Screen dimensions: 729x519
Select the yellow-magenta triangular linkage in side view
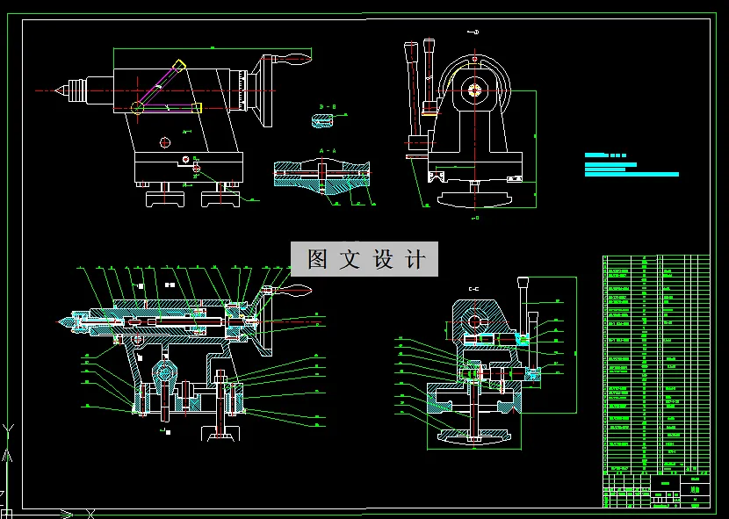click(x=167, y=89)
